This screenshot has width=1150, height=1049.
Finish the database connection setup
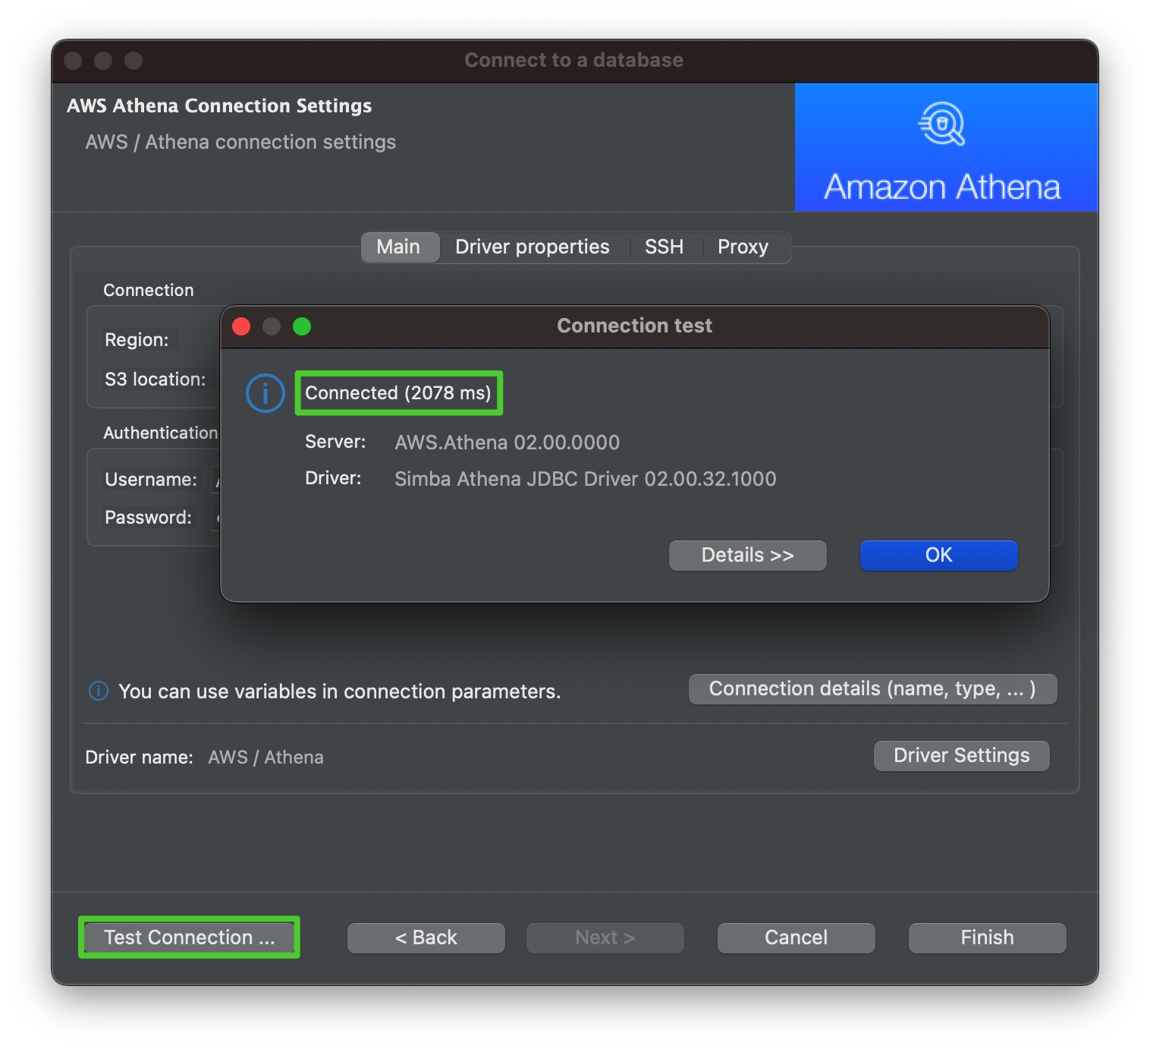987,937
